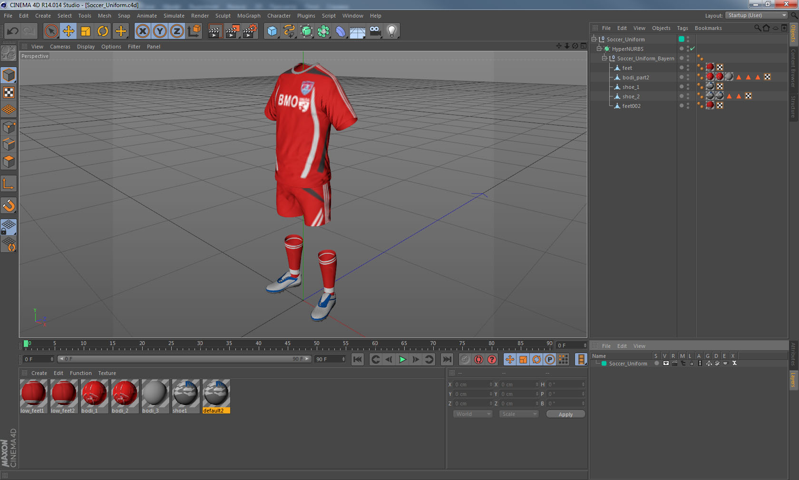The width and height of the screenshot is (799, 480).
Task: Click the Record Active Objects button
Action: [x=465, y=359]
